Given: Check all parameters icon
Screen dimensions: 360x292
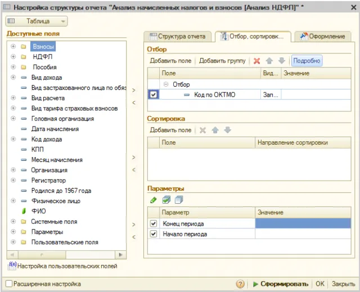Looking at the screenshot, I should [166, 200].
